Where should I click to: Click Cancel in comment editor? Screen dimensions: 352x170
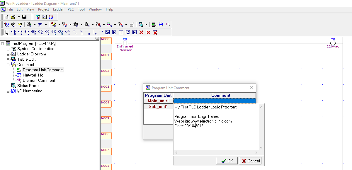[250, 161]
